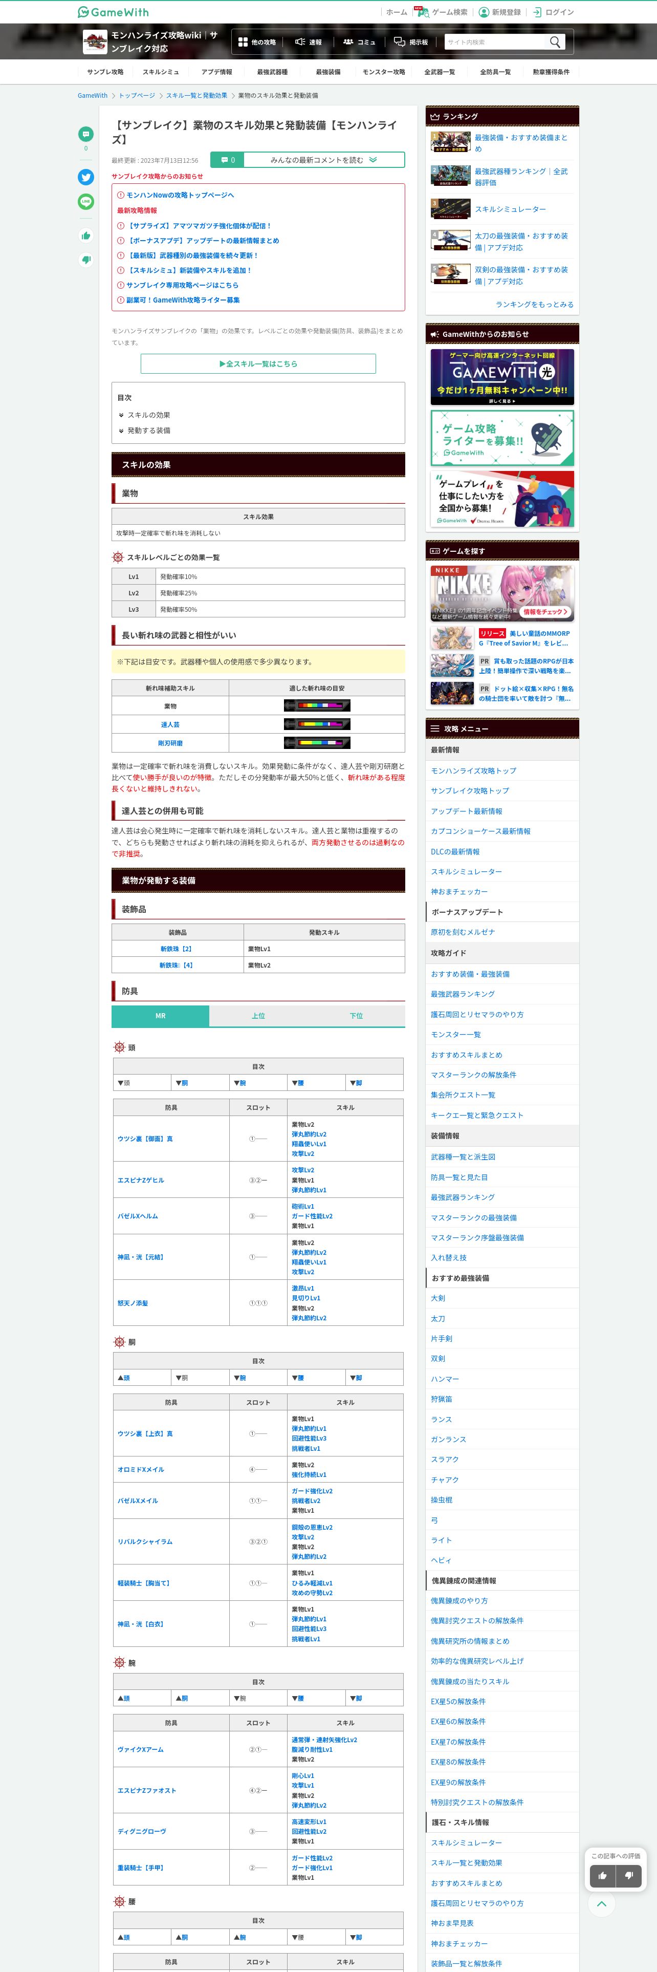Image resolution: width=657 pixels, height=1972 pixels.
Task: Open the モンスター攻略 nav tab
Action: pyautogui.click(x=384, y=72)
